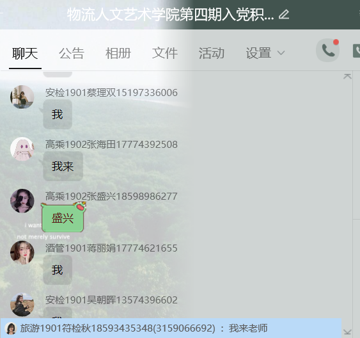Jump to new message 我来老师 notification

tap(171, 328)
